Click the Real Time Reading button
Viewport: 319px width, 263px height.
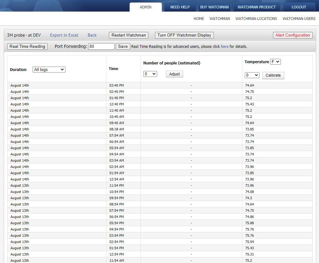(27, 47)
